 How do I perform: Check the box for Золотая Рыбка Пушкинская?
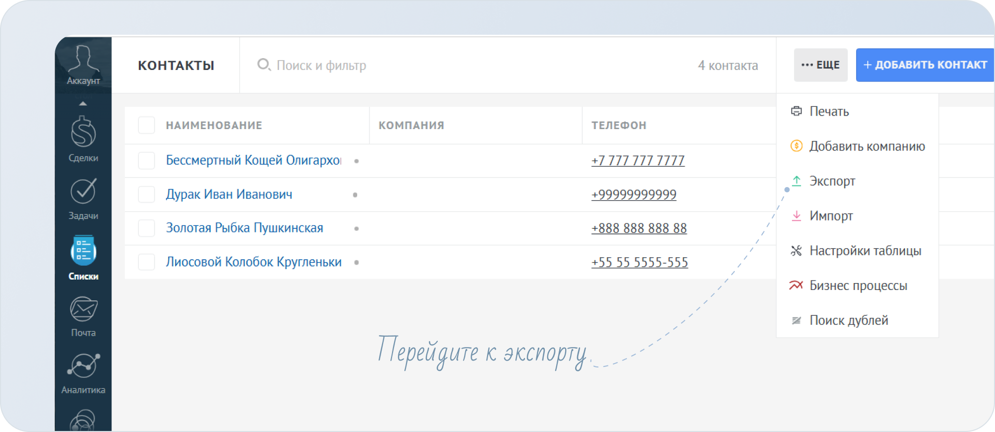(146, 228)
